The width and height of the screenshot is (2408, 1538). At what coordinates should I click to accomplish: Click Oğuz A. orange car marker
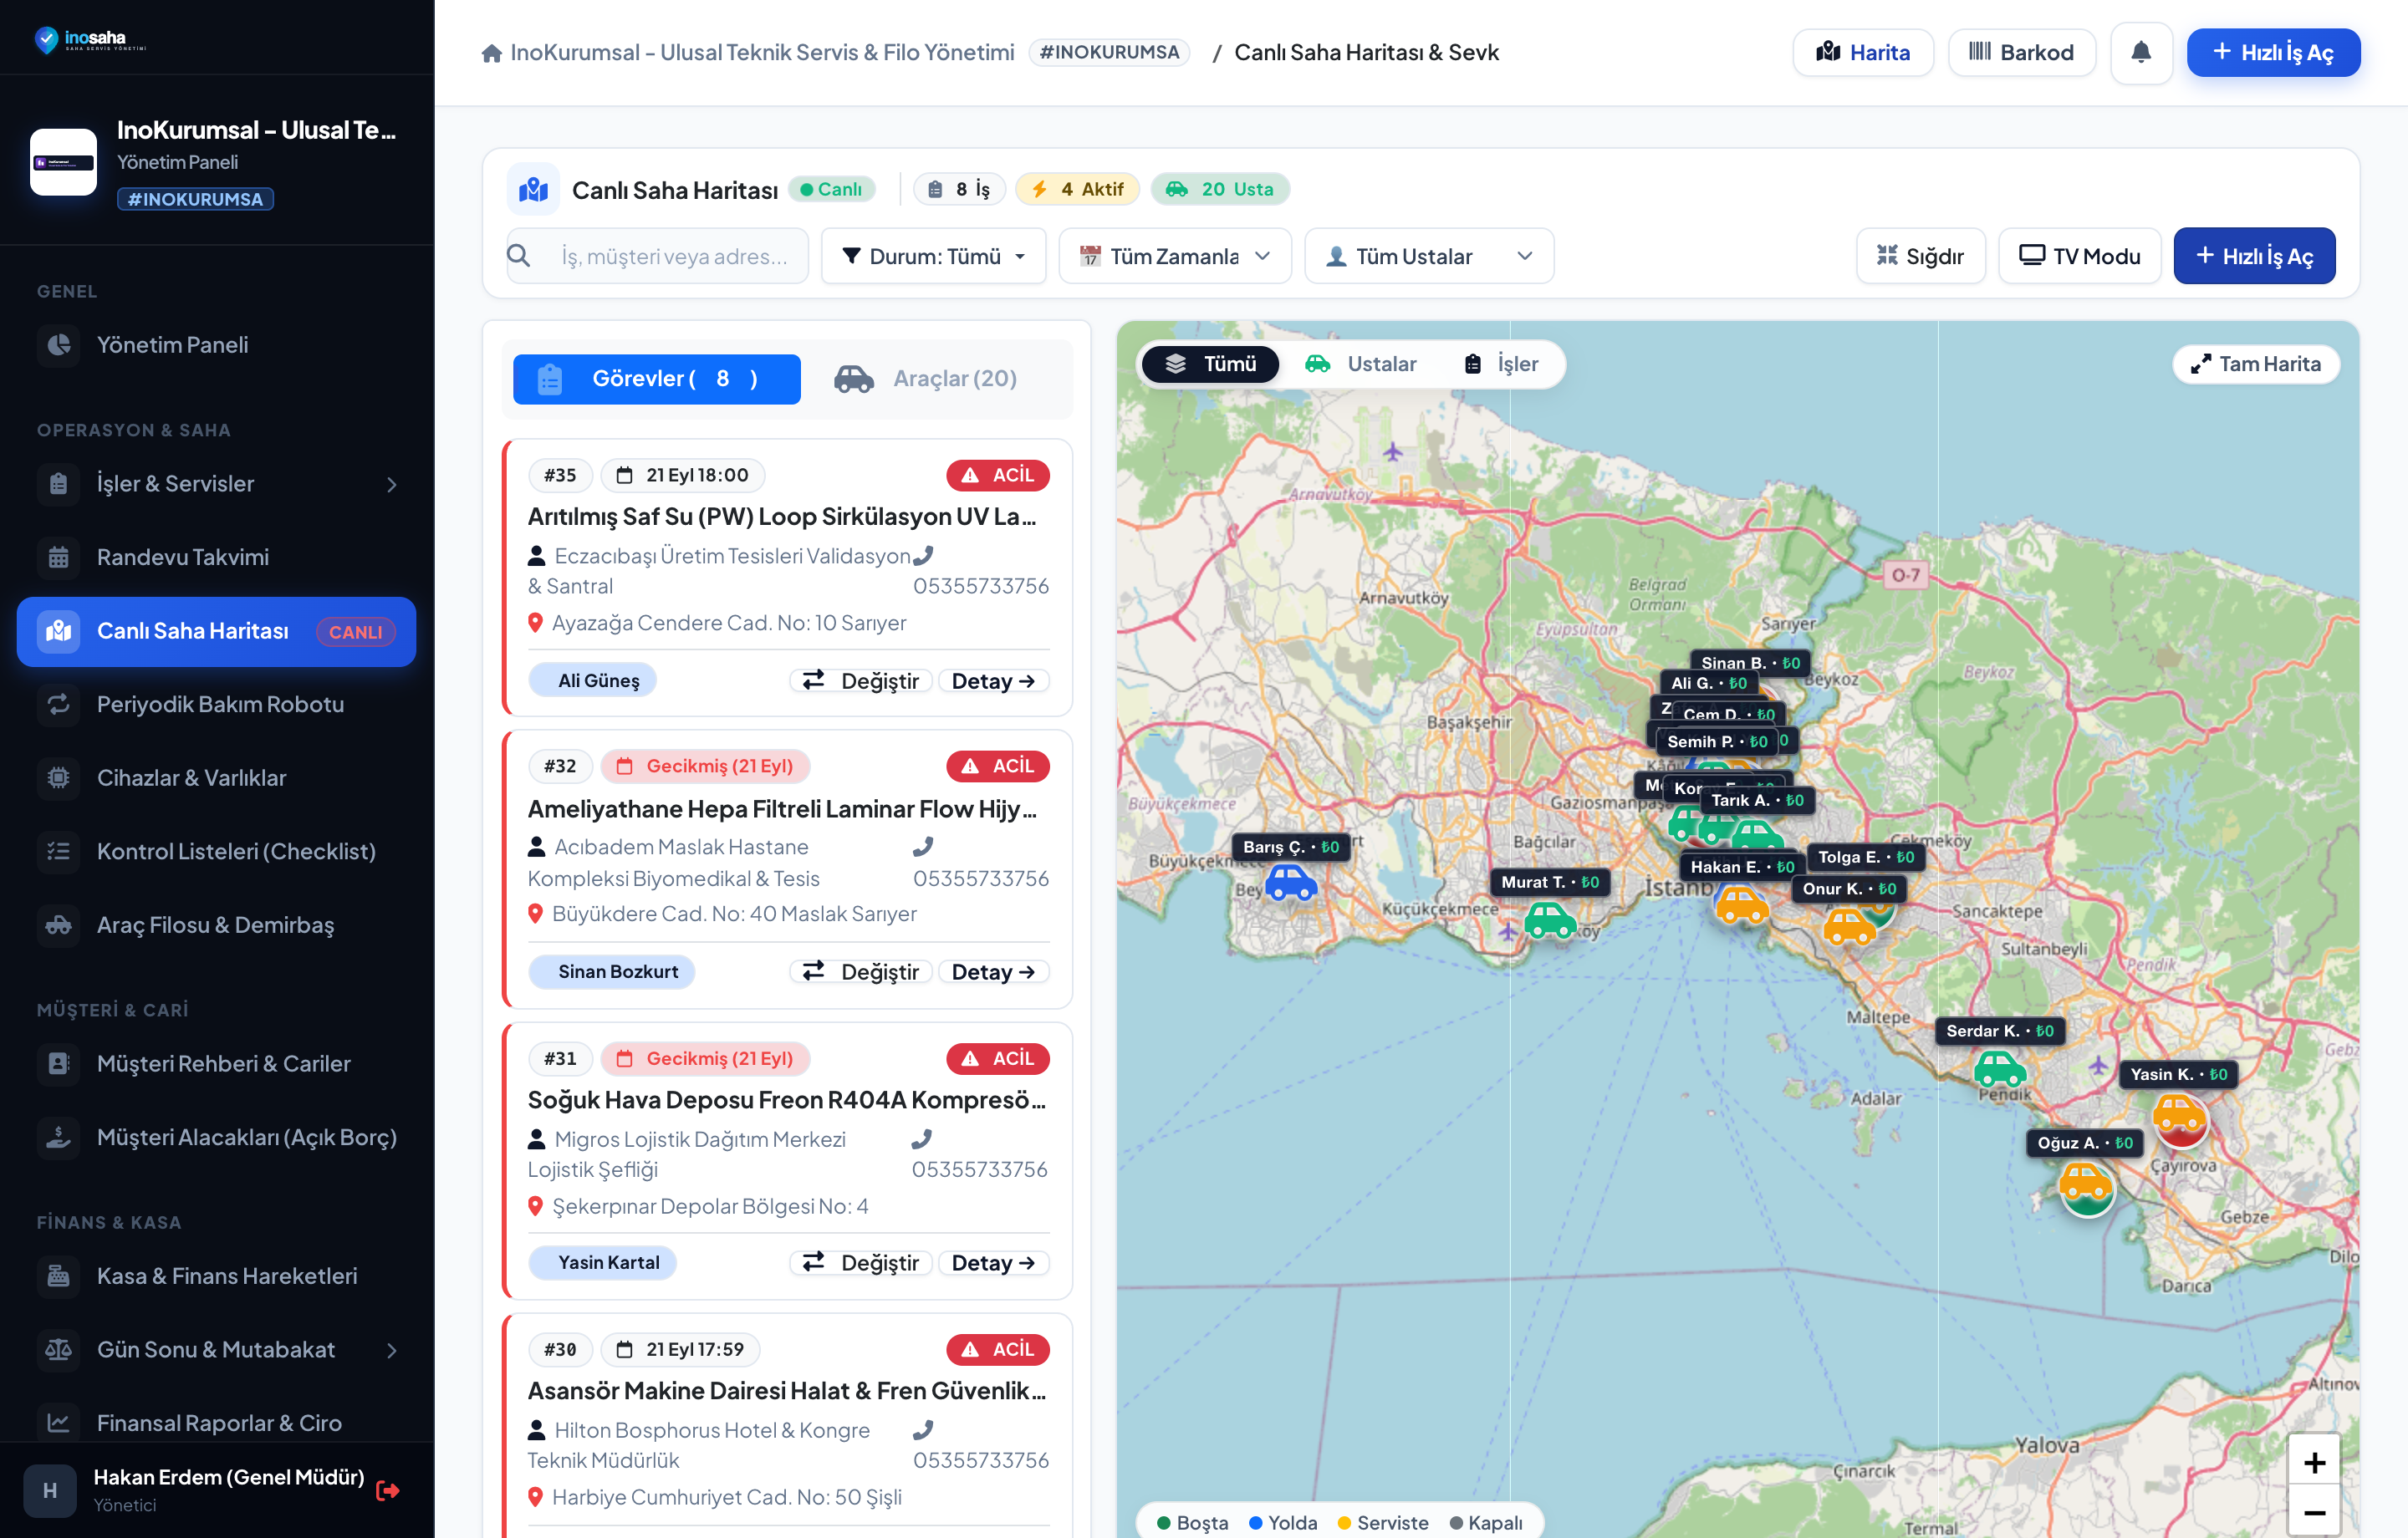coord(2086,1182)
